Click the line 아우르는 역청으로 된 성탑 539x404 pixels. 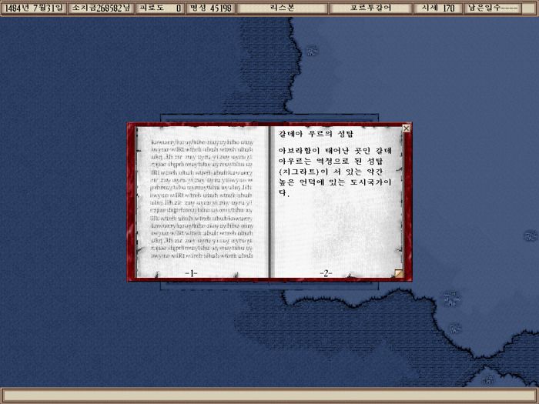tap(330, 161)
